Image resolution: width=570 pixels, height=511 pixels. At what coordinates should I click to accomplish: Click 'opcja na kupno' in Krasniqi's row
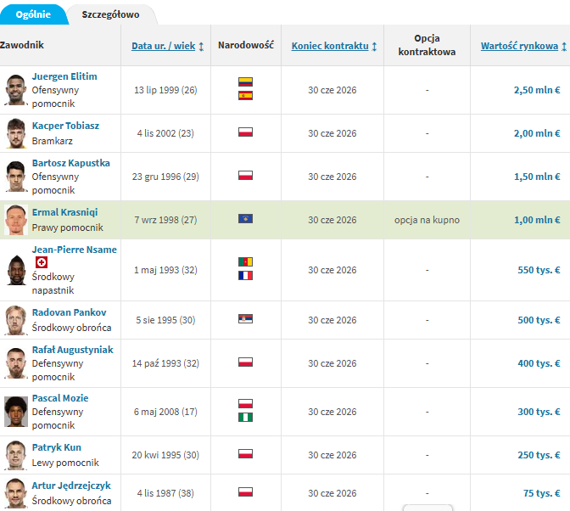pyautogui.click(x=427, y=220)
